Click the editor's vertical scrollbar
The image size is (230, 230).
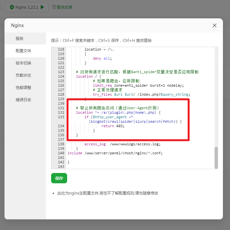point(216,157)
